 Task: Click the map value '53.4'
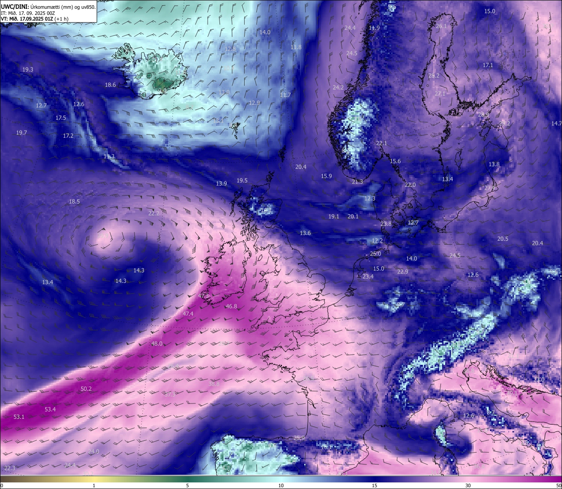50,409
